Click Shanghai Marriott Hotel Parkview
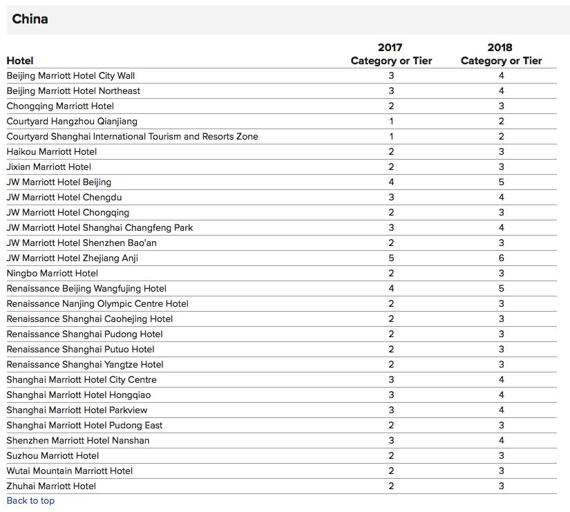 [77, 410]
